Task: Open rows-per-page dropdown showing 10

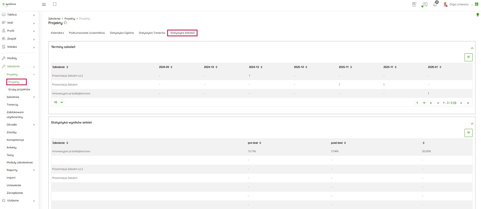Action: 58,102
